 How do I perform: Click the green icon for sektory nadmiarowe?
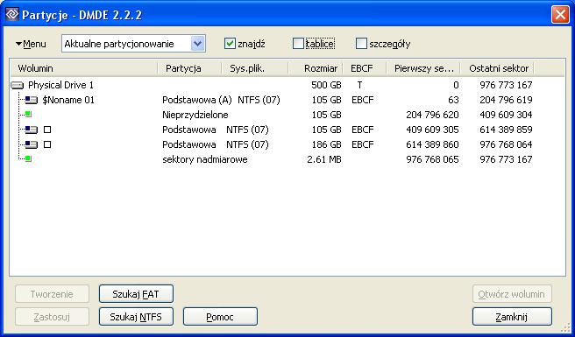[x=28, y=159]
